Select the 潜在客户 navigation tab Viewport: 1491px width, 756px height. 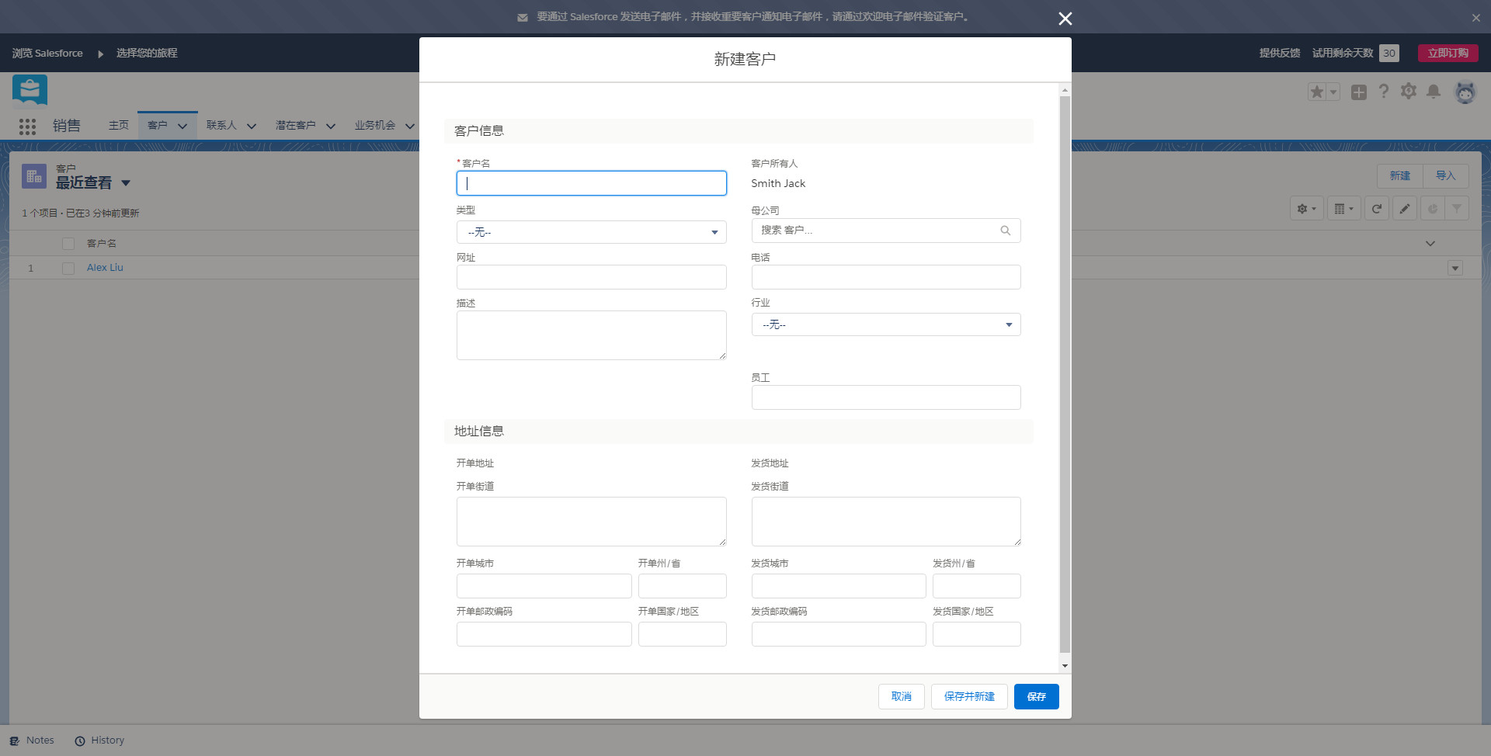point(296,125)
